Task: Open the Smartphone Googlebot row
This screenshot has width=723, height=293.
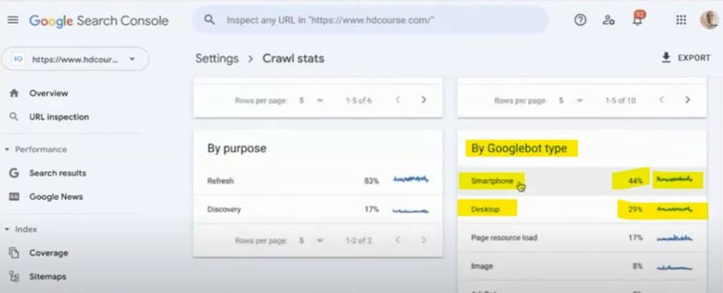Action: click(582, 181)
